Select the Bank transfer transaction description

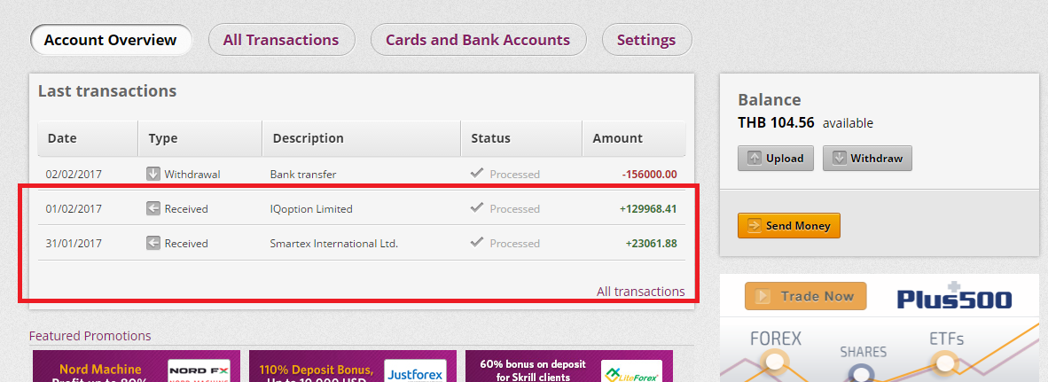[302, 175]
